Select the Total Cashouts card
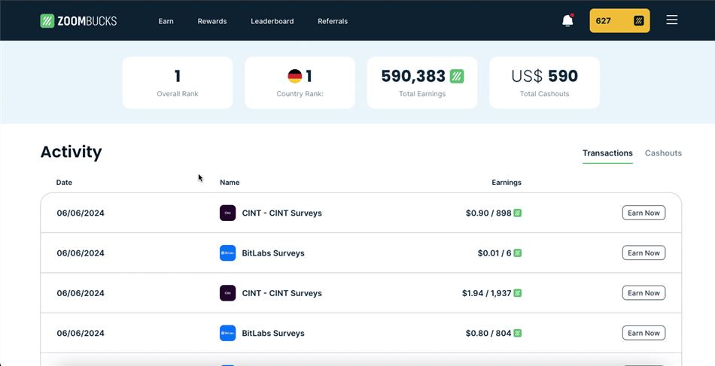715x366 pixels. [544, 83]
